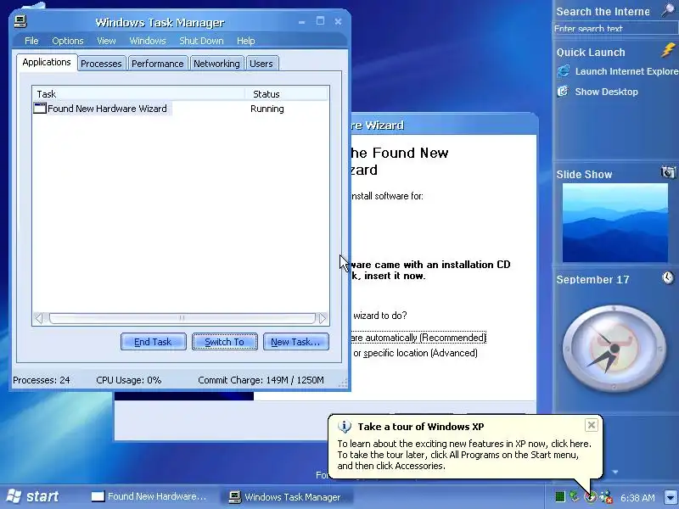Click the window icon beside Found New Hardware Wizard task
Screen dimensions: 679x509
(40, 109)
